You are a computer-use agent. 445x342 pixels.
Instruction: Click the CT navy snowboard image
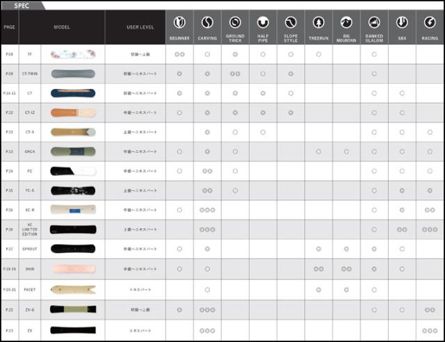pyautogui.click(x=73, y=93)
